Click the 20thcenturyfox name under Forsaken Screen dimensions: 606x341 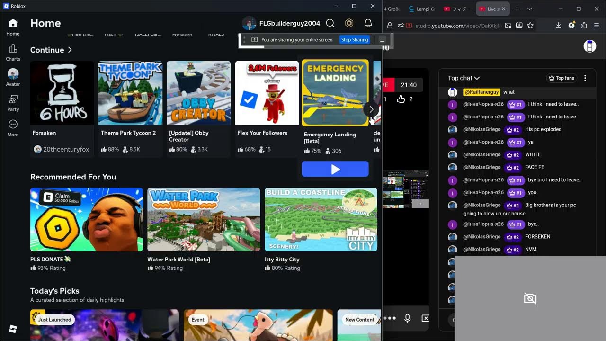pyautogui.click(x=66, y=149)
